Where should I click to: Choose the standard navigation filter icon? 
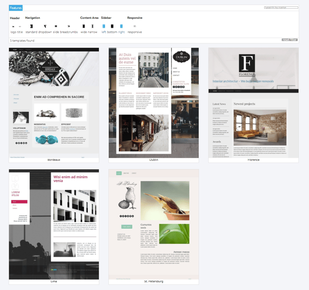[x=31, y=26]
